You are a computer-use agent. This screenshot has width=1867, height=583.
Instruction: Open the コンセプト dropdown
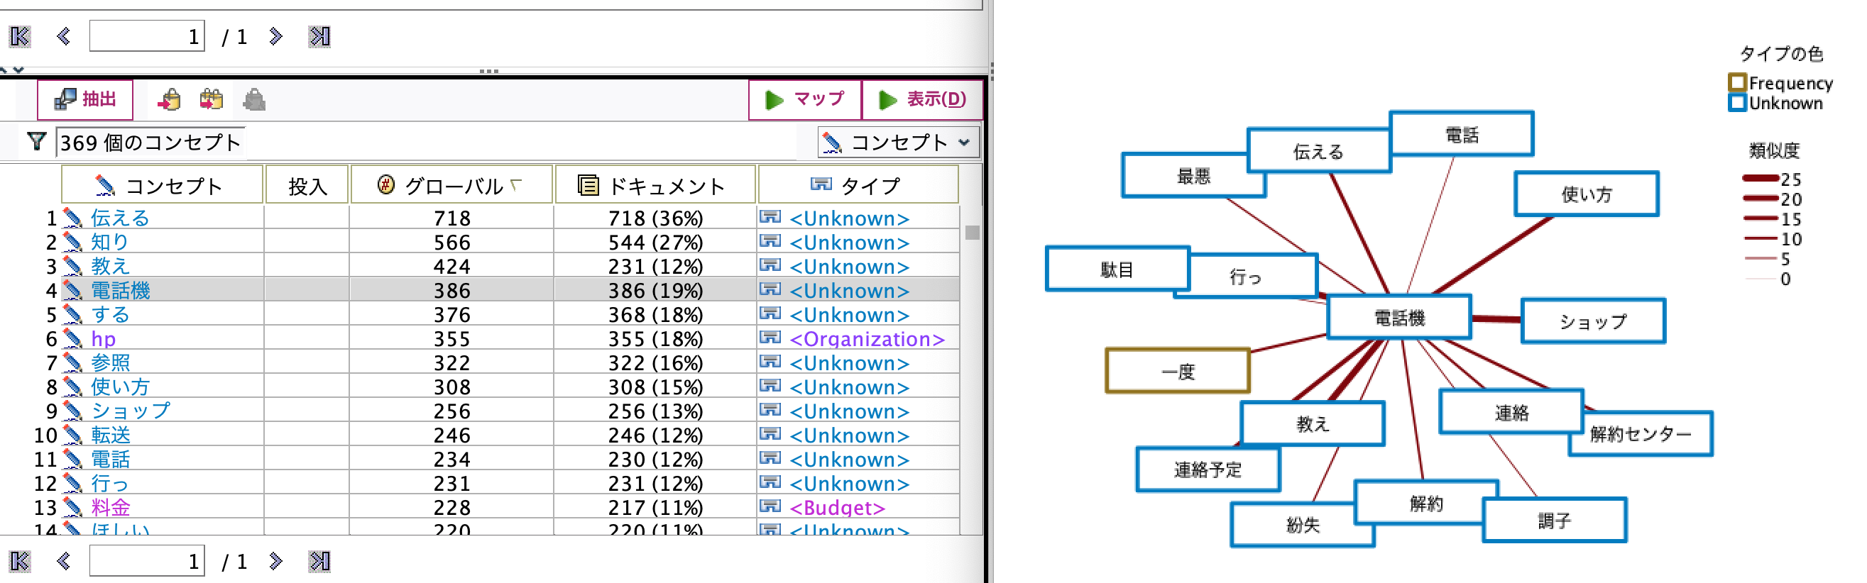pyautogui.click(x=899, y=142)
